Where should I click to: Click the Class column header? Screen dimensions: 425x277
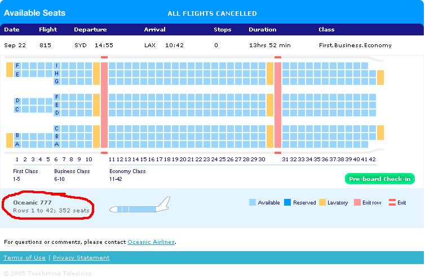pos(326,29)
